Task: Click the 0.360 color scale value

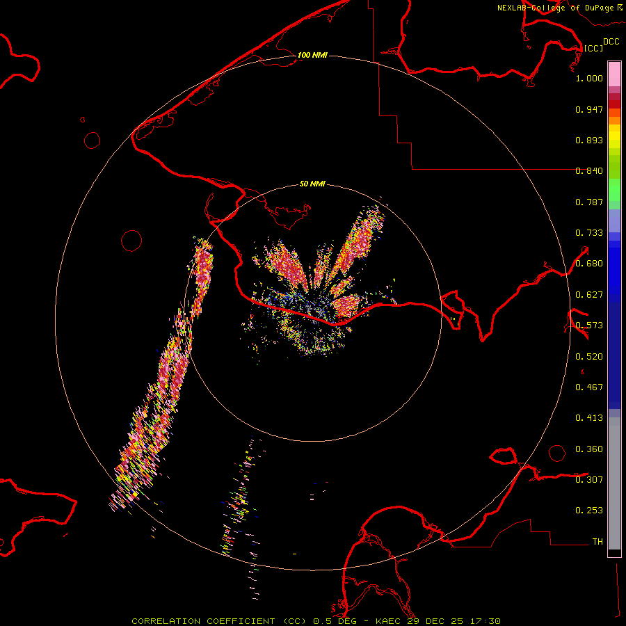Action: (589, 449)
